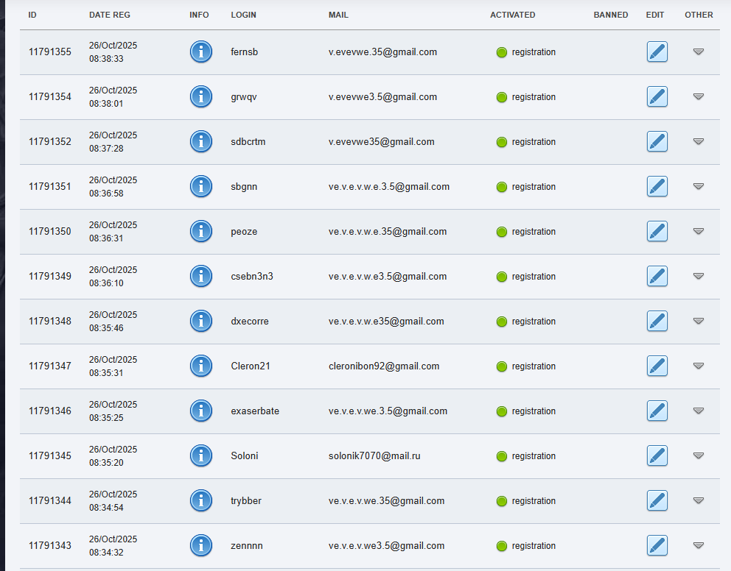This screenshot has height=571, width=731.
Task: Click login name trybber
Action: click(x=246, y=501)
